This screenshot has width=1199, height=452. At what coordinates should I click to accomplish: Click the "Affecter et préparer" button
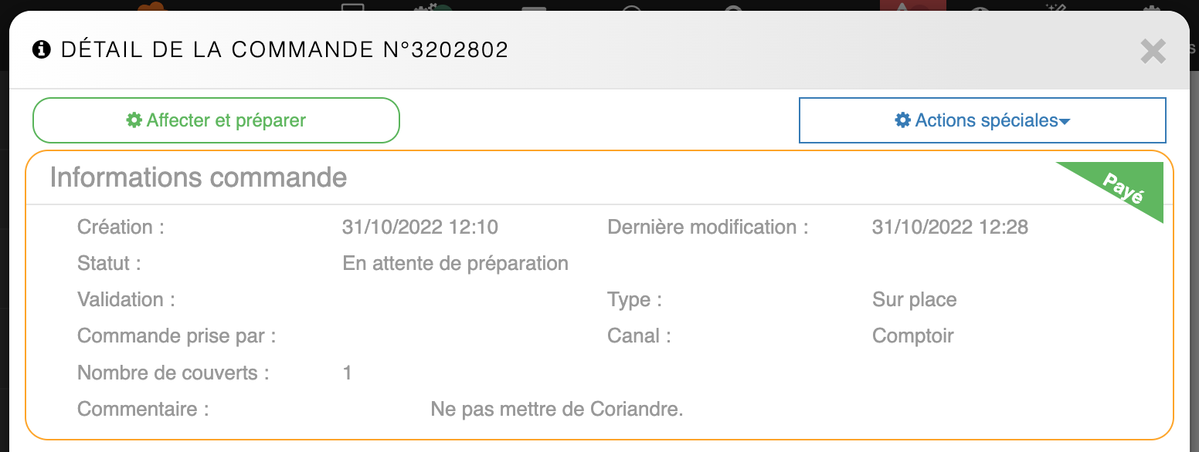[x=216, y=120]
